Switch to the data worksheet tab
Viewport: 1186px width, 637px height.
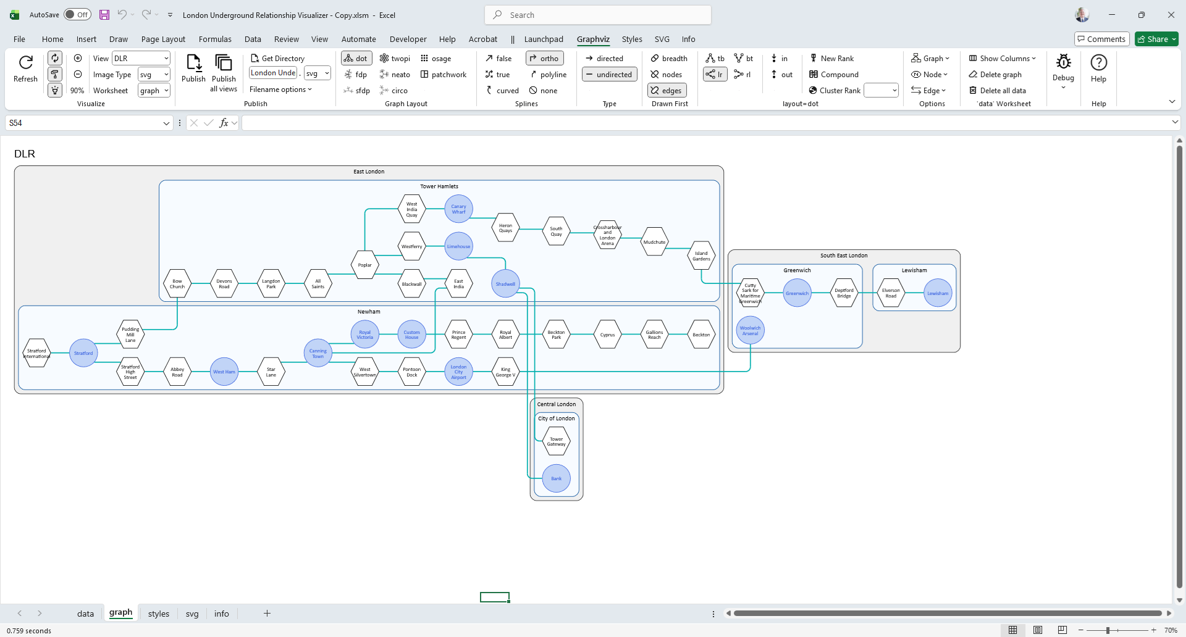85,614
